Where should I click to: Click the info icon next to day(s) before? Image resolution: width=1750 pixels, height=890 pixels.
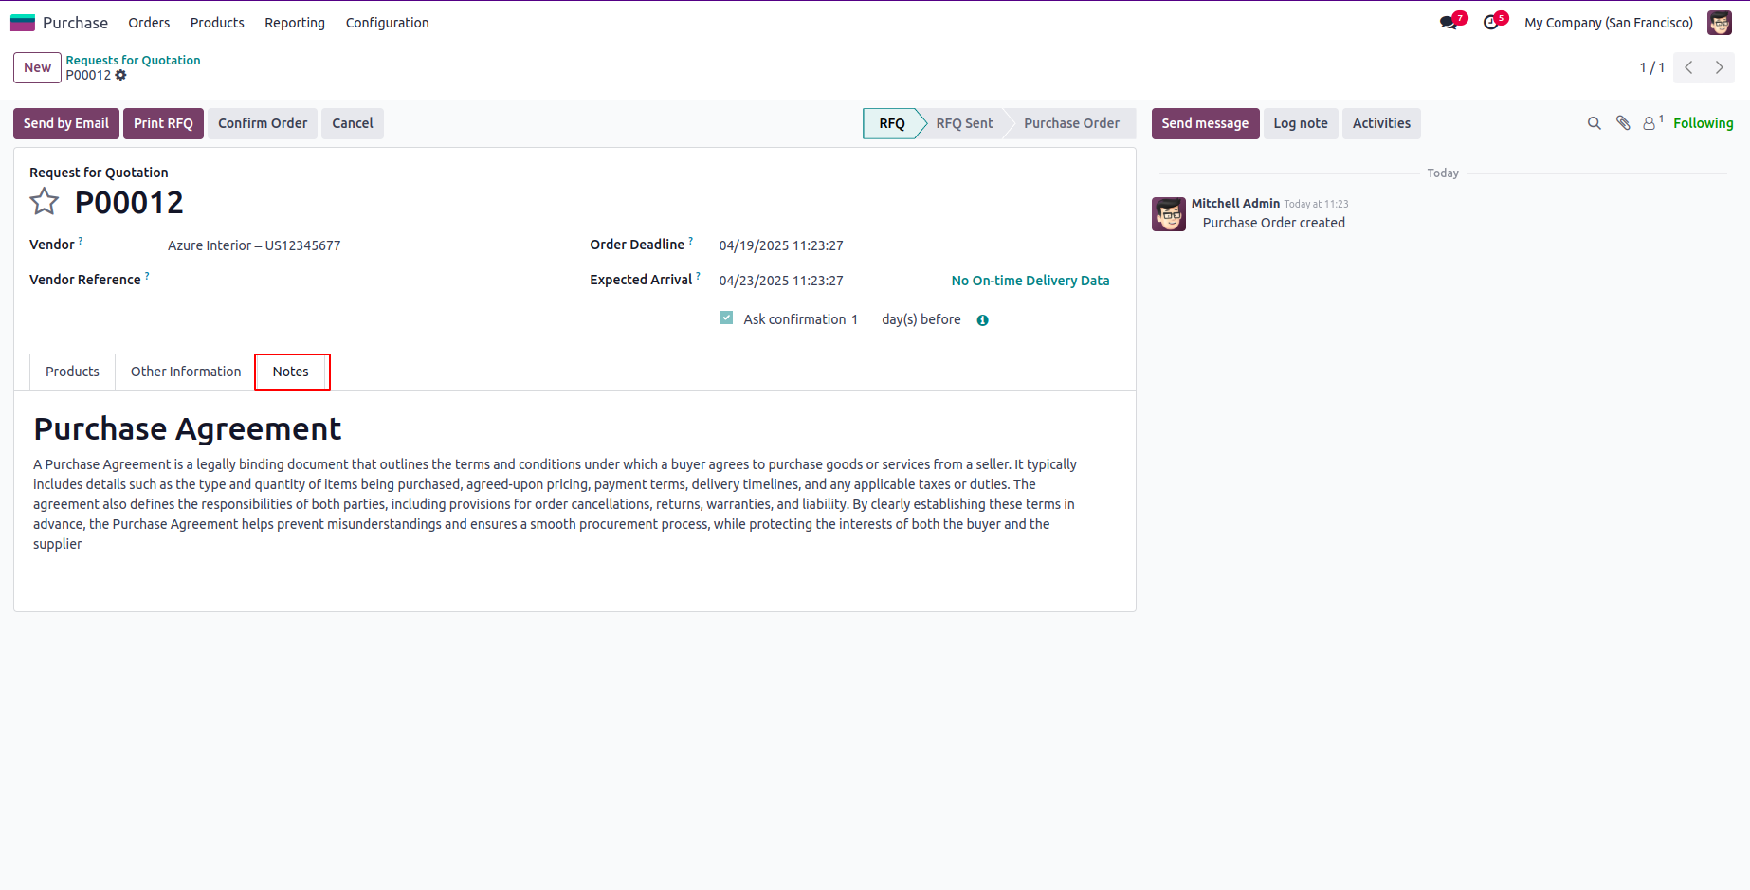(x=982, y=320)
